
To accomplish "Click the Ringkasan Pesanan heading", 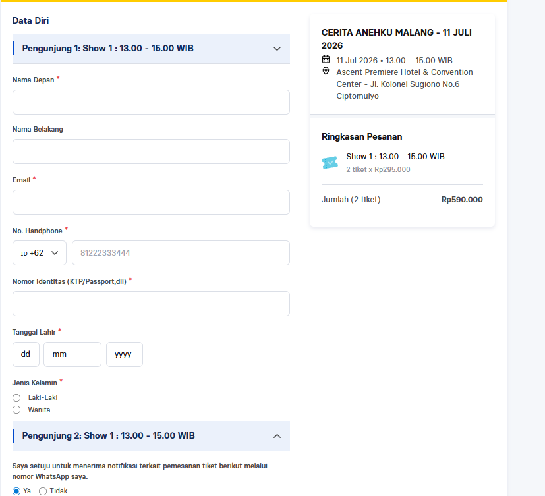I will point(362,136).
